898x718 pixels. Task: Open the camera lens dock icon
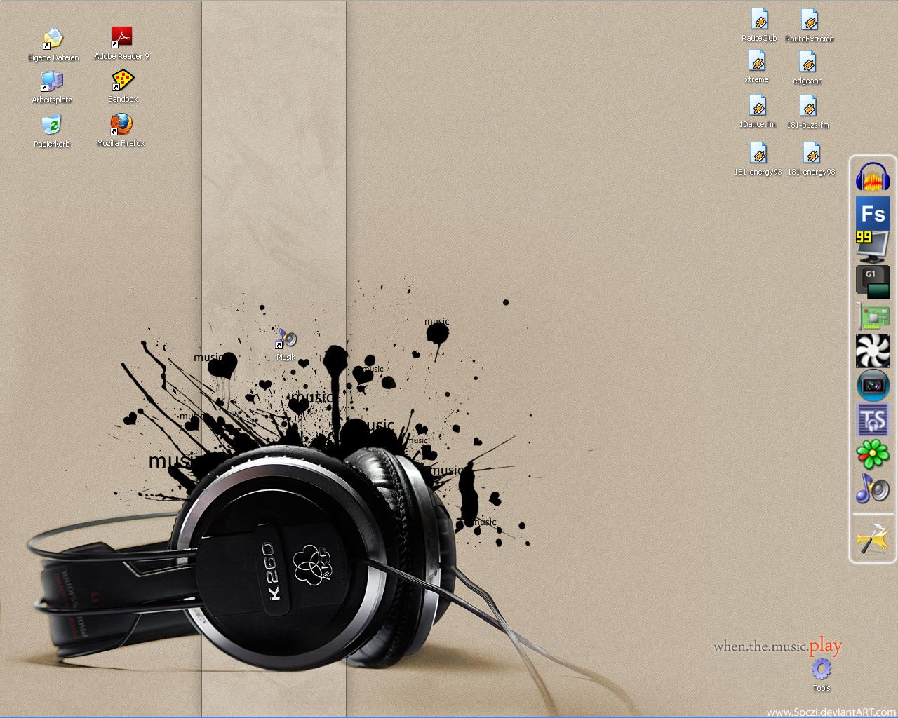(873, 385)
